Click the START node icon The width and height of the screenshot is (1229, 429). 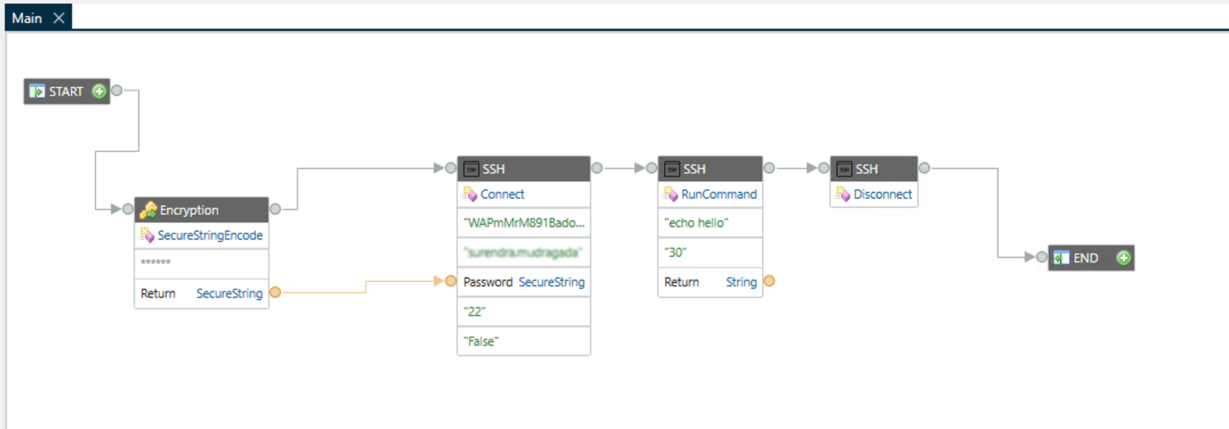(37, 91)
